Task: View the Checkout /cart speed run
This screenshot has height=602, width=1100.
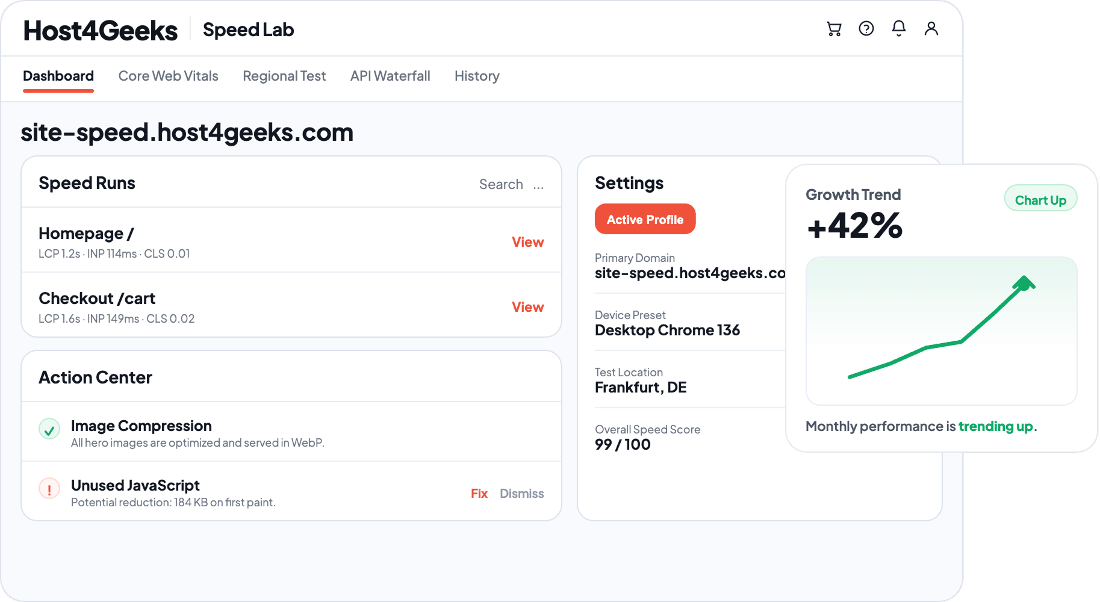Action: click(527, 307)
